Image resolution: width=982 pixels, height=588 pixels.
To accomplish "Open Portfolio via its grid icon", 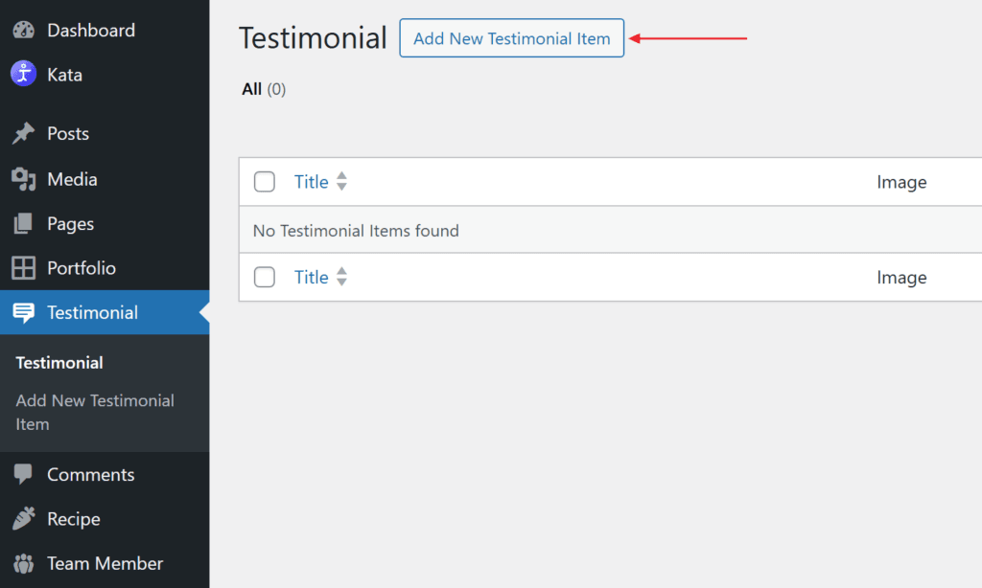I will click(x=23, y=268).
